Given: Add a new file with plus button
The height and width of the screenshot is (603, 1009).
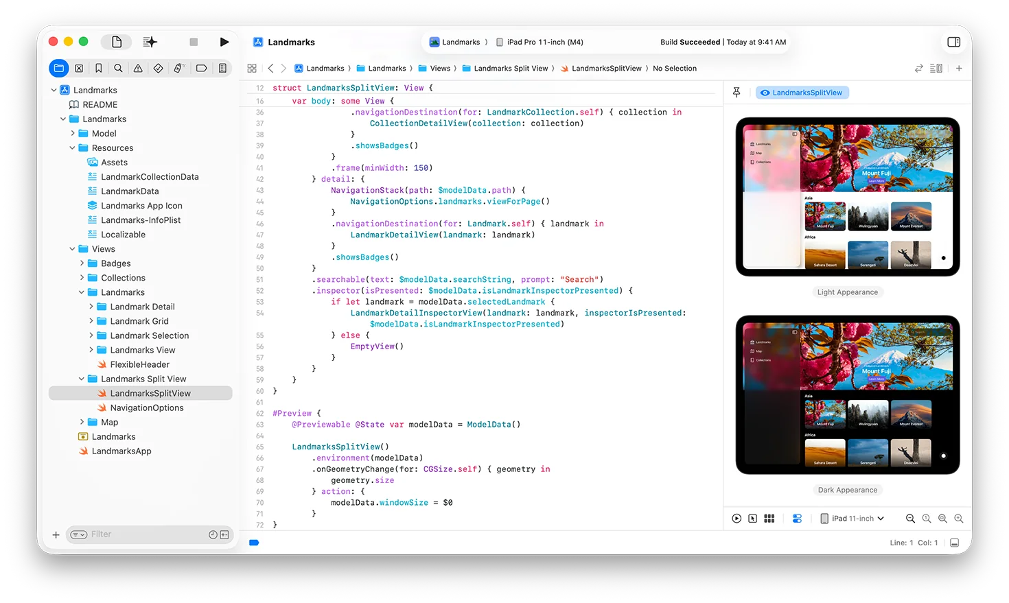Looking at the screenshot, I should (x=56, y=534).
